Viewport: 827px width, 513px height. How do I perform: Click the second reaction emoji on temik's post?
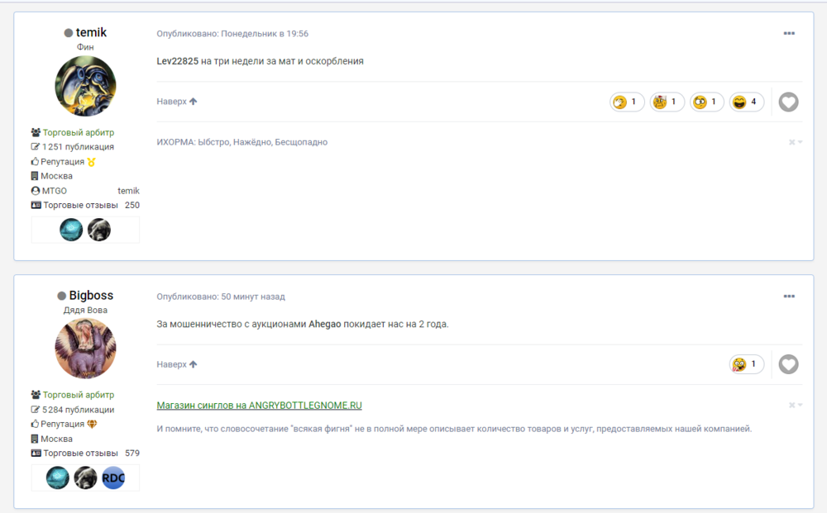(667, 102)
